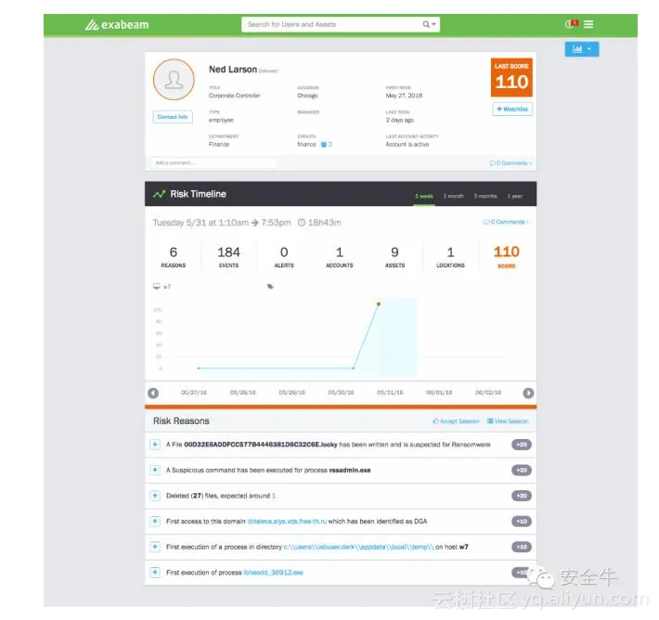The width and height of the screenshot is (659, 620).
Task: Click the 1 Locations stat
Action: [x=450, y=256]
